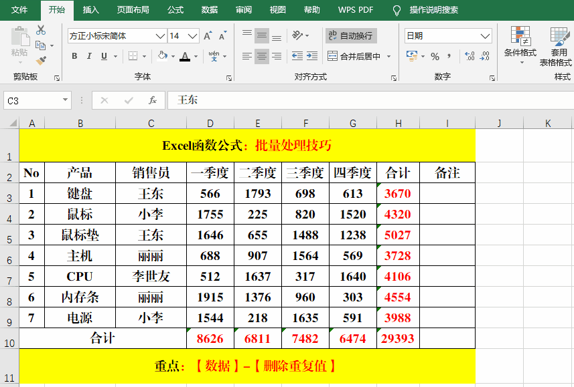Click the accounting number format icon
This screenshot has width=574, height=387.
coord(412,56)
